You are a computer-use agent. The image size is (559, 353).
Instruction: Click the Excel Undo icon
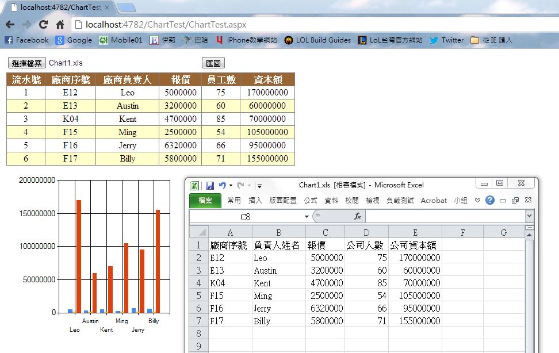tap(223, 186)
